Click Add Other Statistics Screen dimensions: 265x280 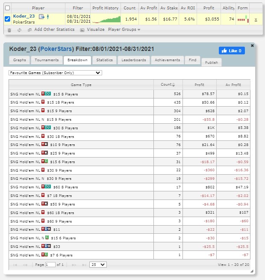(54, 30)
